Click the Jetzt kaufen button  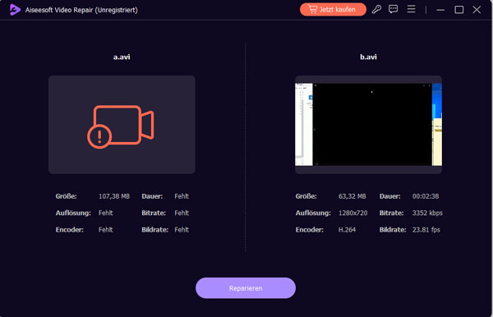333,9
